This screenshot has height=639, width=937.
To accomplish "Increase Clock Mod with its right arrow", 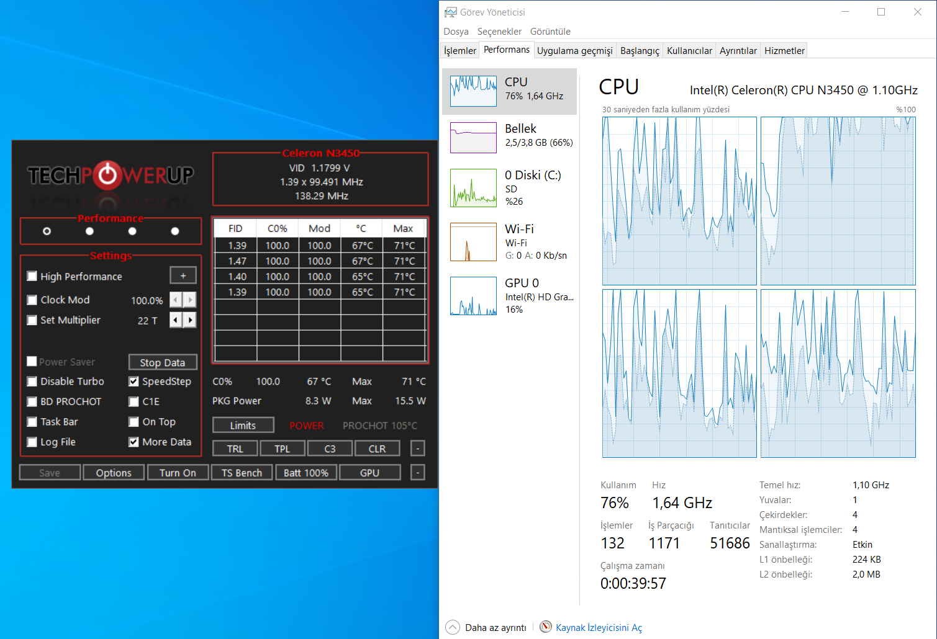I will click(190, 300).
